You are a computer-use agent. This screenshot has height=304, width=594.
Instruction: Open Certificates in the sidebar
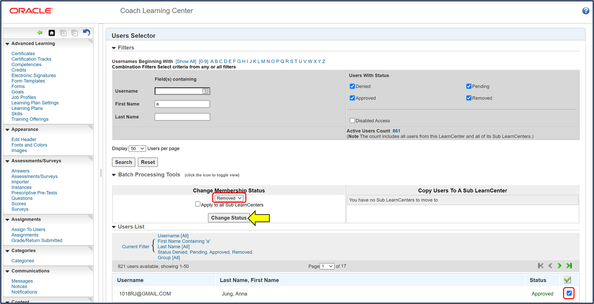pyautogui.click(x=23, y=54)
